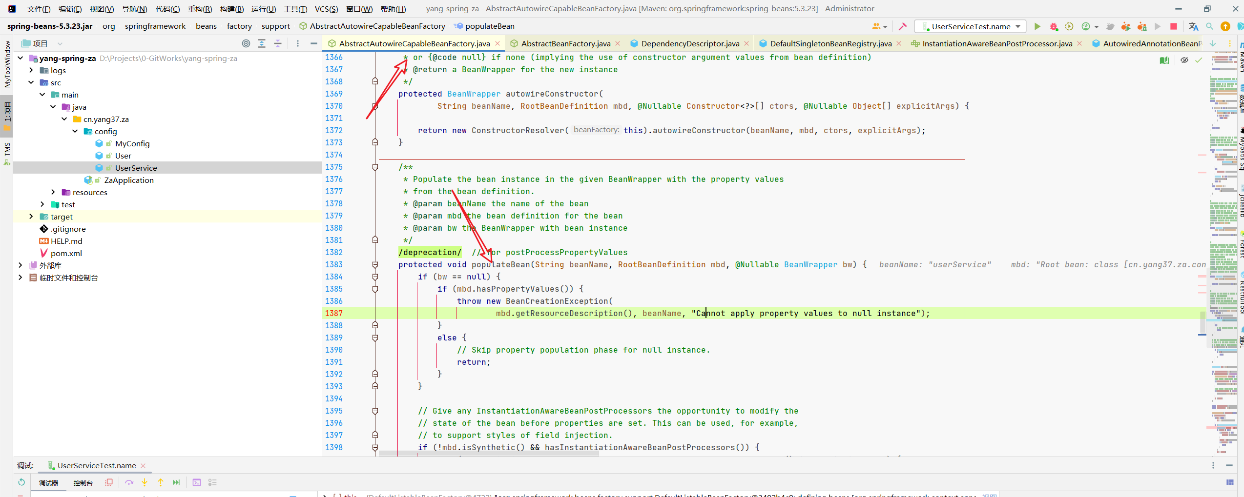This screenshot has width=1244, height=497.
Task: Click spring-beans-5.3.23.jar breadcrumb
Action: 50,26
